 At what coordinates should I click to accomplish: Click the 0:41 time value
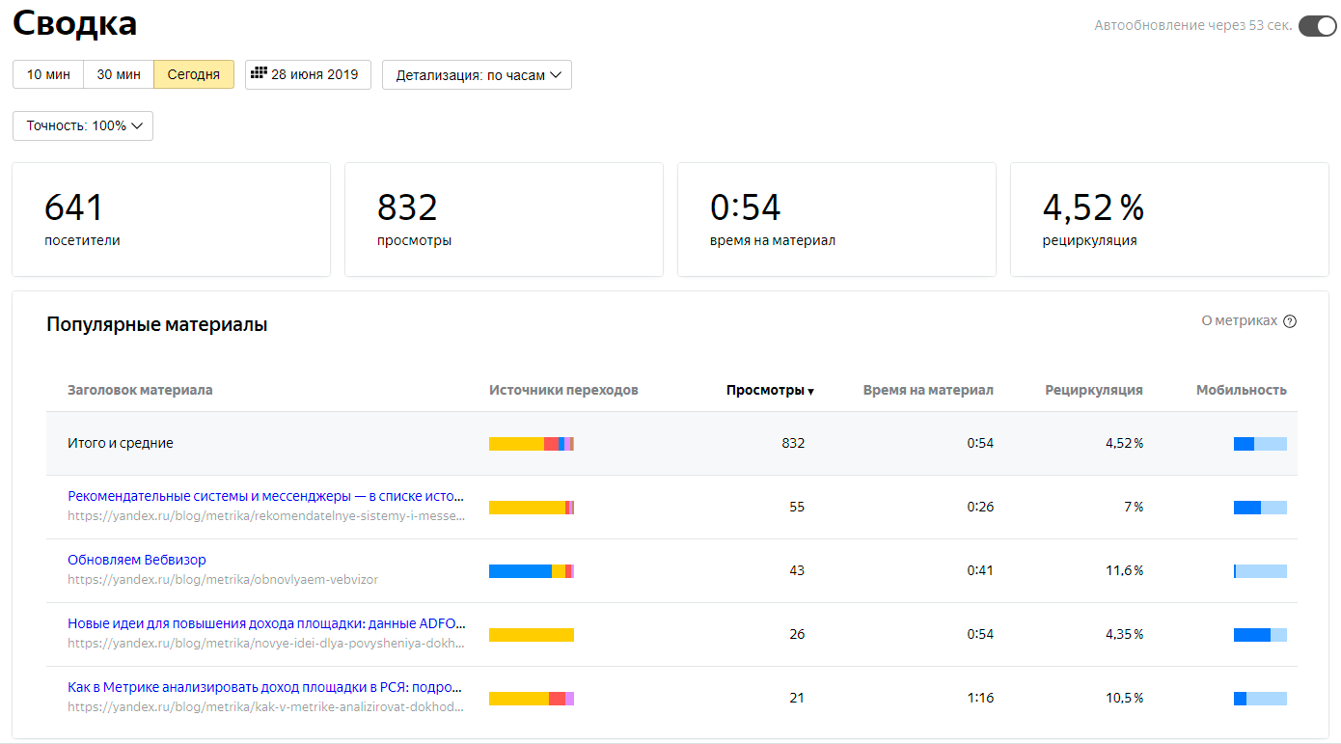(980, 571)
